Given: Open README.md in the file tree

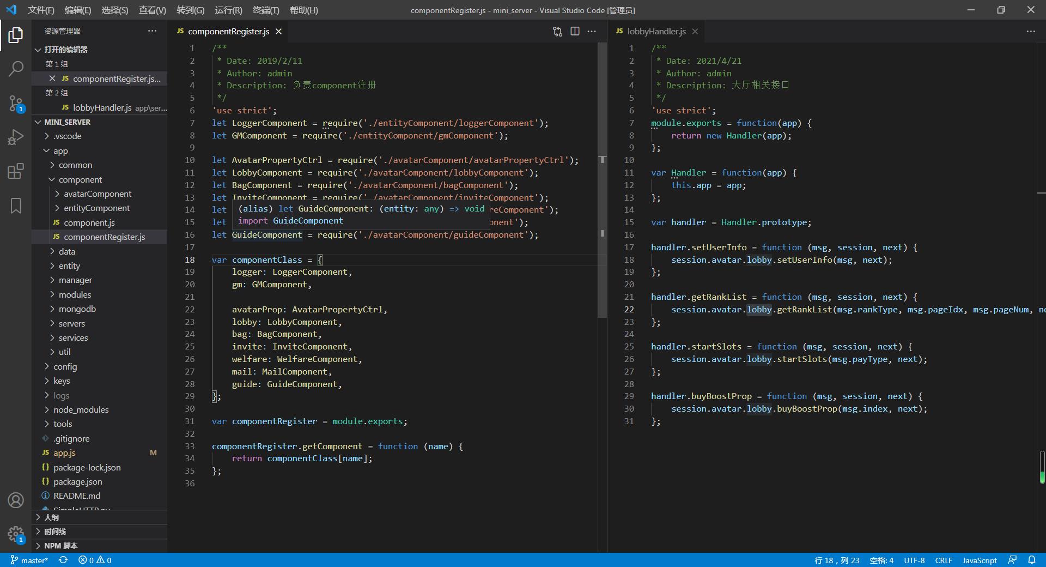Looking at the screenshot, I should (99, 496).
